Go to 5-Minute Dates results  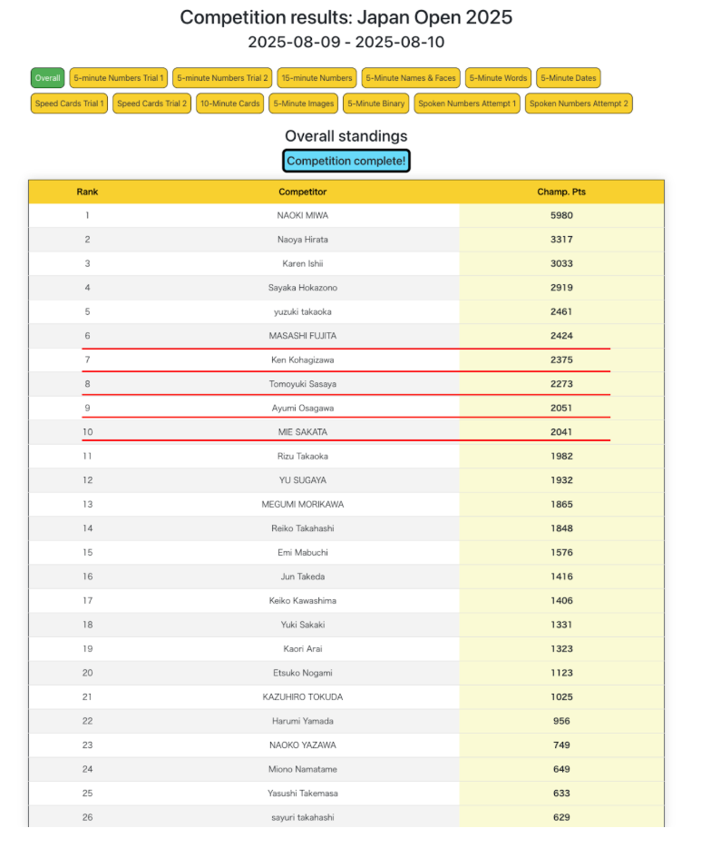568,78
